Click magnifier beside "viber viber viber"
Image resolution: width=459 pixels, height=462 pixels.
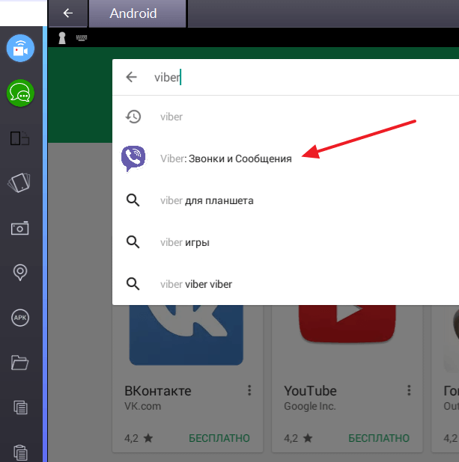pos(133,284)
